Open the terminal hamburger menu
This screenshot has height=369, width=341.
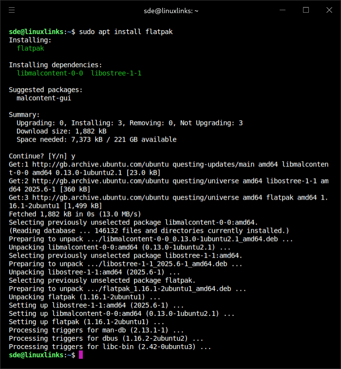(x=12, y=10)
